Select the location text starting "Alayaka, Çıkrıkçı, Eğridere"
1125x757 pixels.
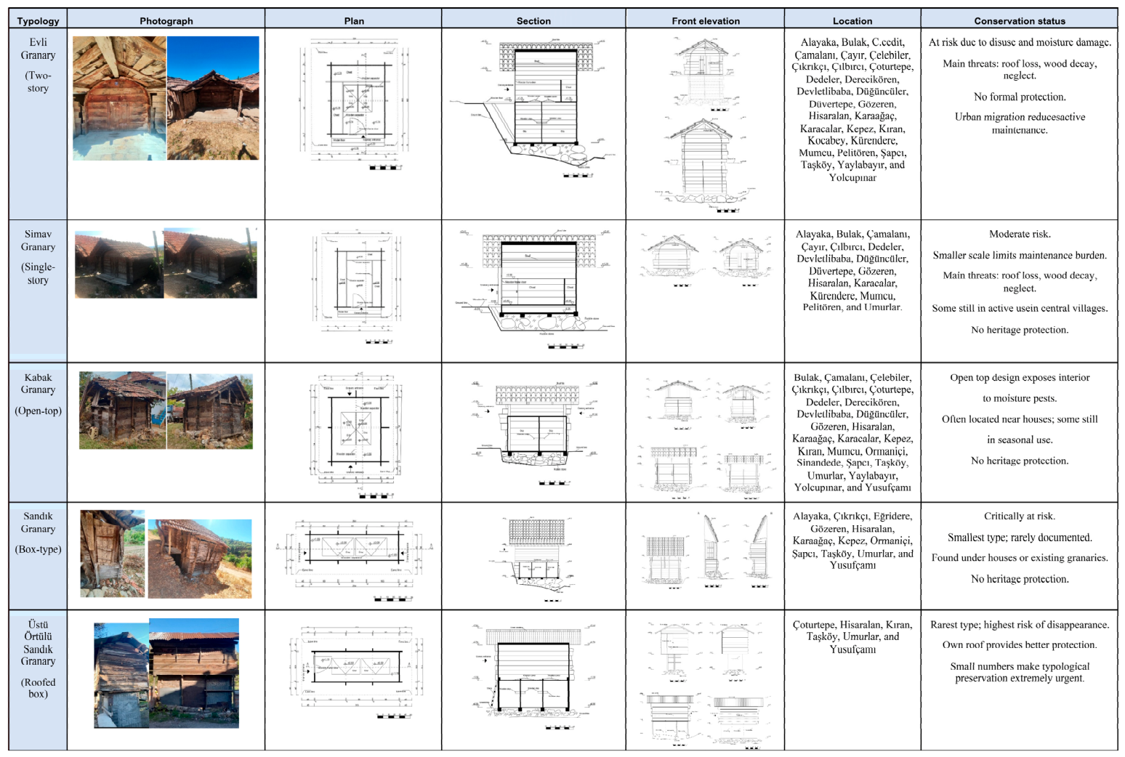coord(852,541)
